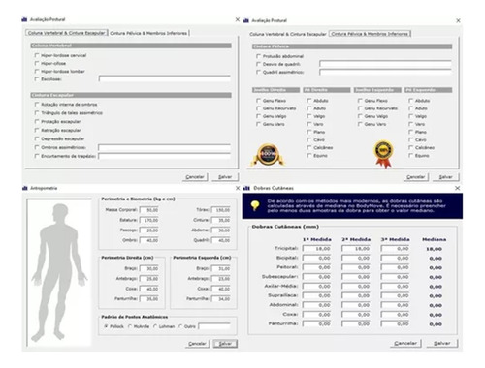485x368 pixels.
Task: Choose the Pollock radio option
Action: coord(107,326)
